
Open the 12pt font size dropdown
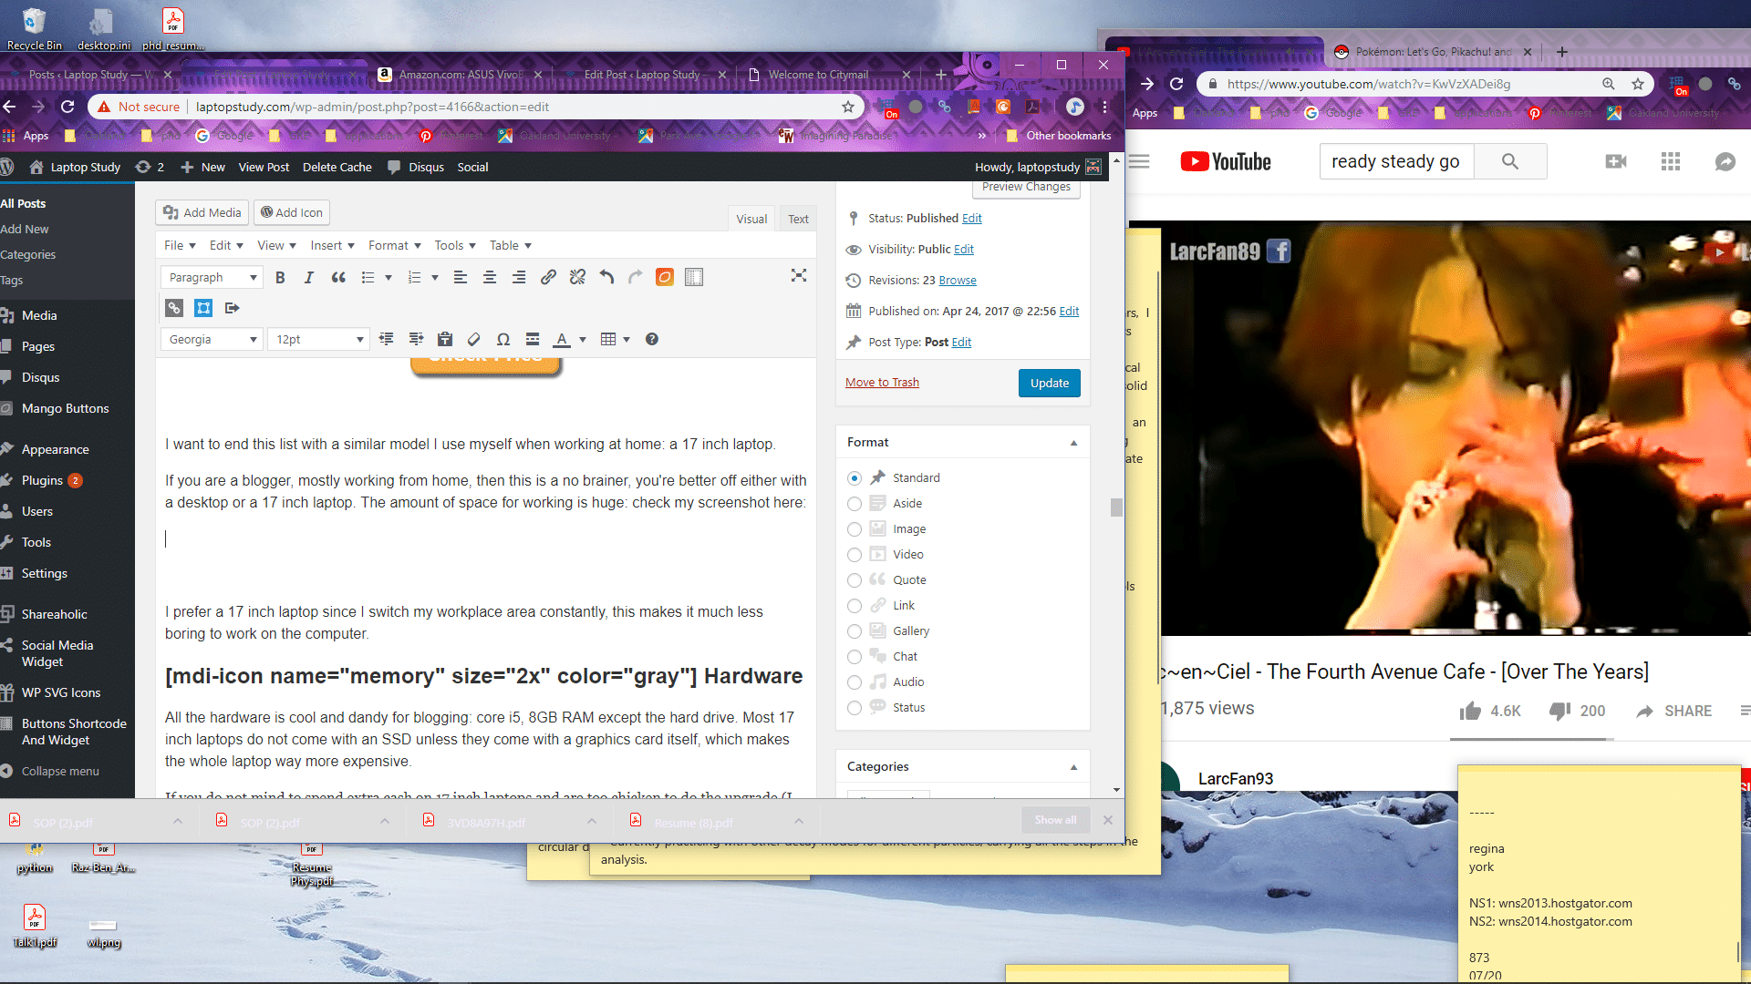click(x=318, y=340)
